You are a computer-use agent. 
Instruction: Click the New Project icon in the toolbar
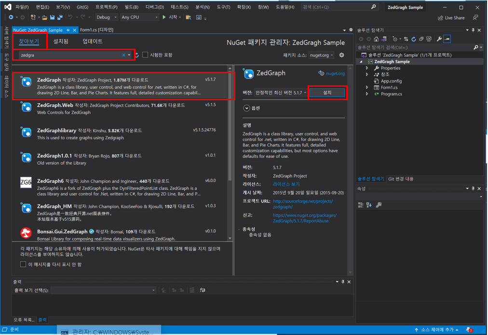[x=33, y=17]
